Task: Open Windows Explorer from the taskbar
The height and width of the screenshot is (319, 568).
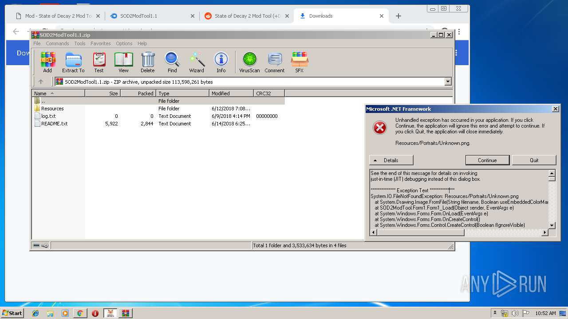Action: (50, 313)
